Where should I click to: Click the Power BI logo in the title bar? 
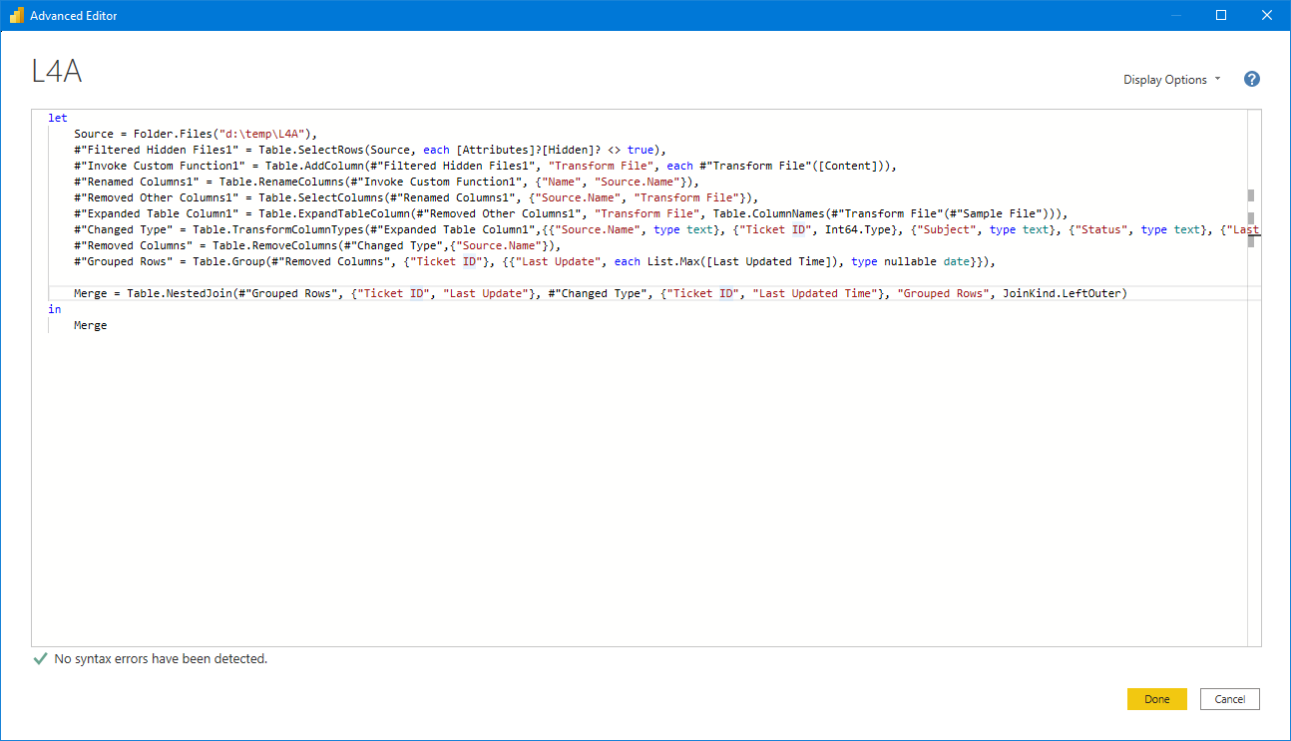(16, 15)
